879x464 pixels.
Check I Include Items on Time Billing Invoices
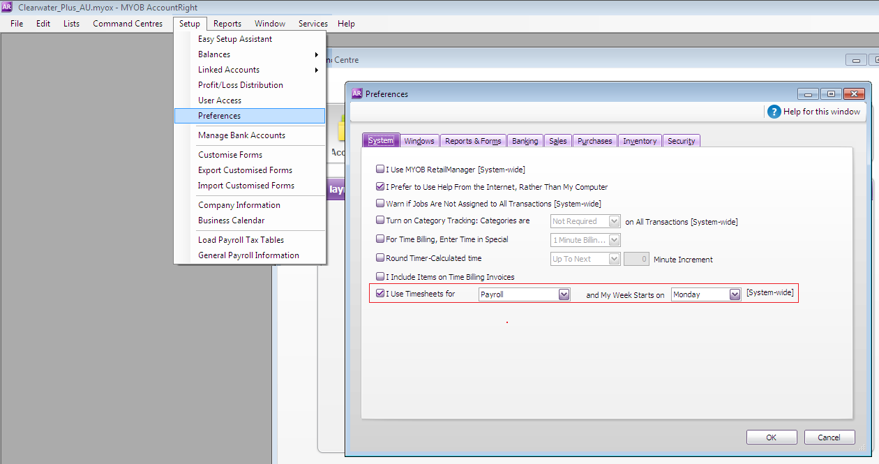[380, 277]
